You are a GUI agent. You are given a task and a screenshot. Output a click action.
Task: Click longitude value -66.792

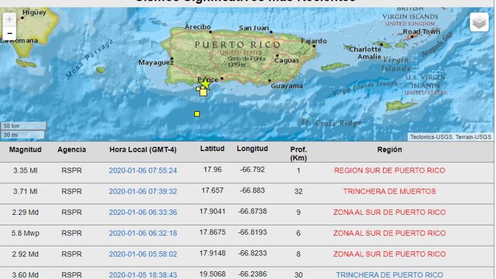252,169
